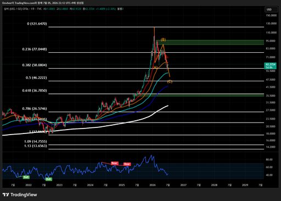Click the upper green resistance zone rectangle
This screenshot has width=281, height=201.
(x=210, y=42)
